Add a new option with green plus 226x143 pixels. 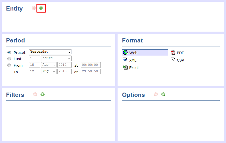tap(163, 94)
